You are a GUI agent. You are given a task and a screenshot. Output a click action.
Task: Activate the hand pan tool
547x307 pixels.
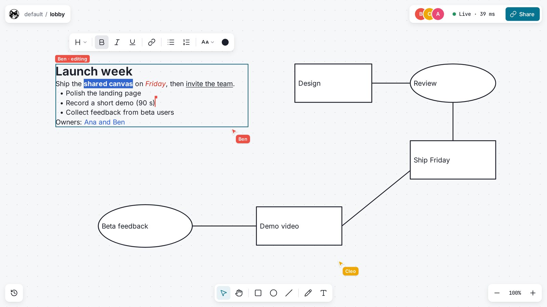pos(239,293)
